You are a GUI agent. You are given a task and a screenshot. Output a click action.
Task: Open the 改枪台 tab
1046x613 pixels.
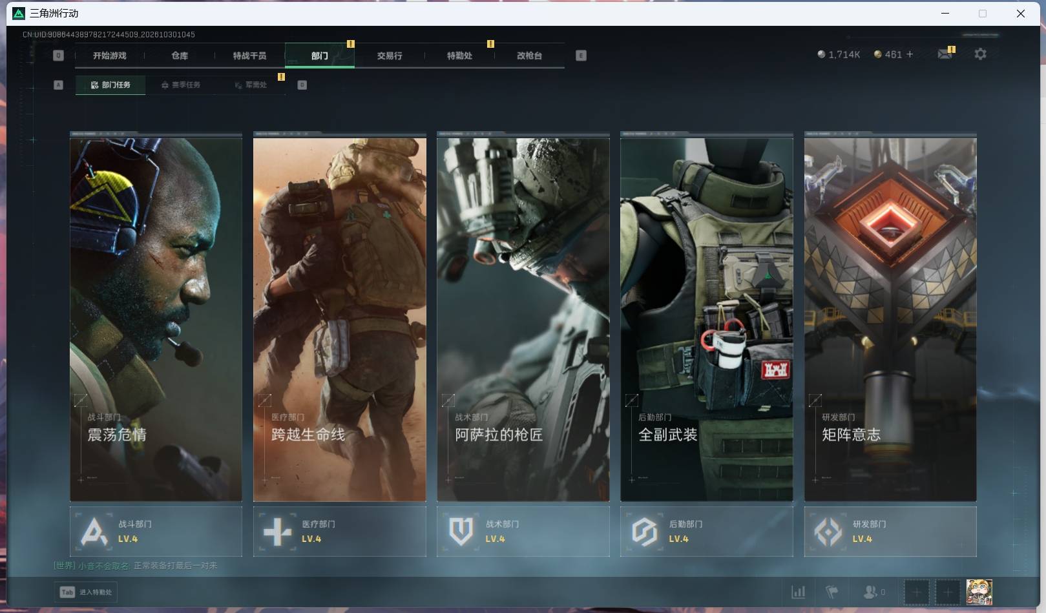[529, 56]
